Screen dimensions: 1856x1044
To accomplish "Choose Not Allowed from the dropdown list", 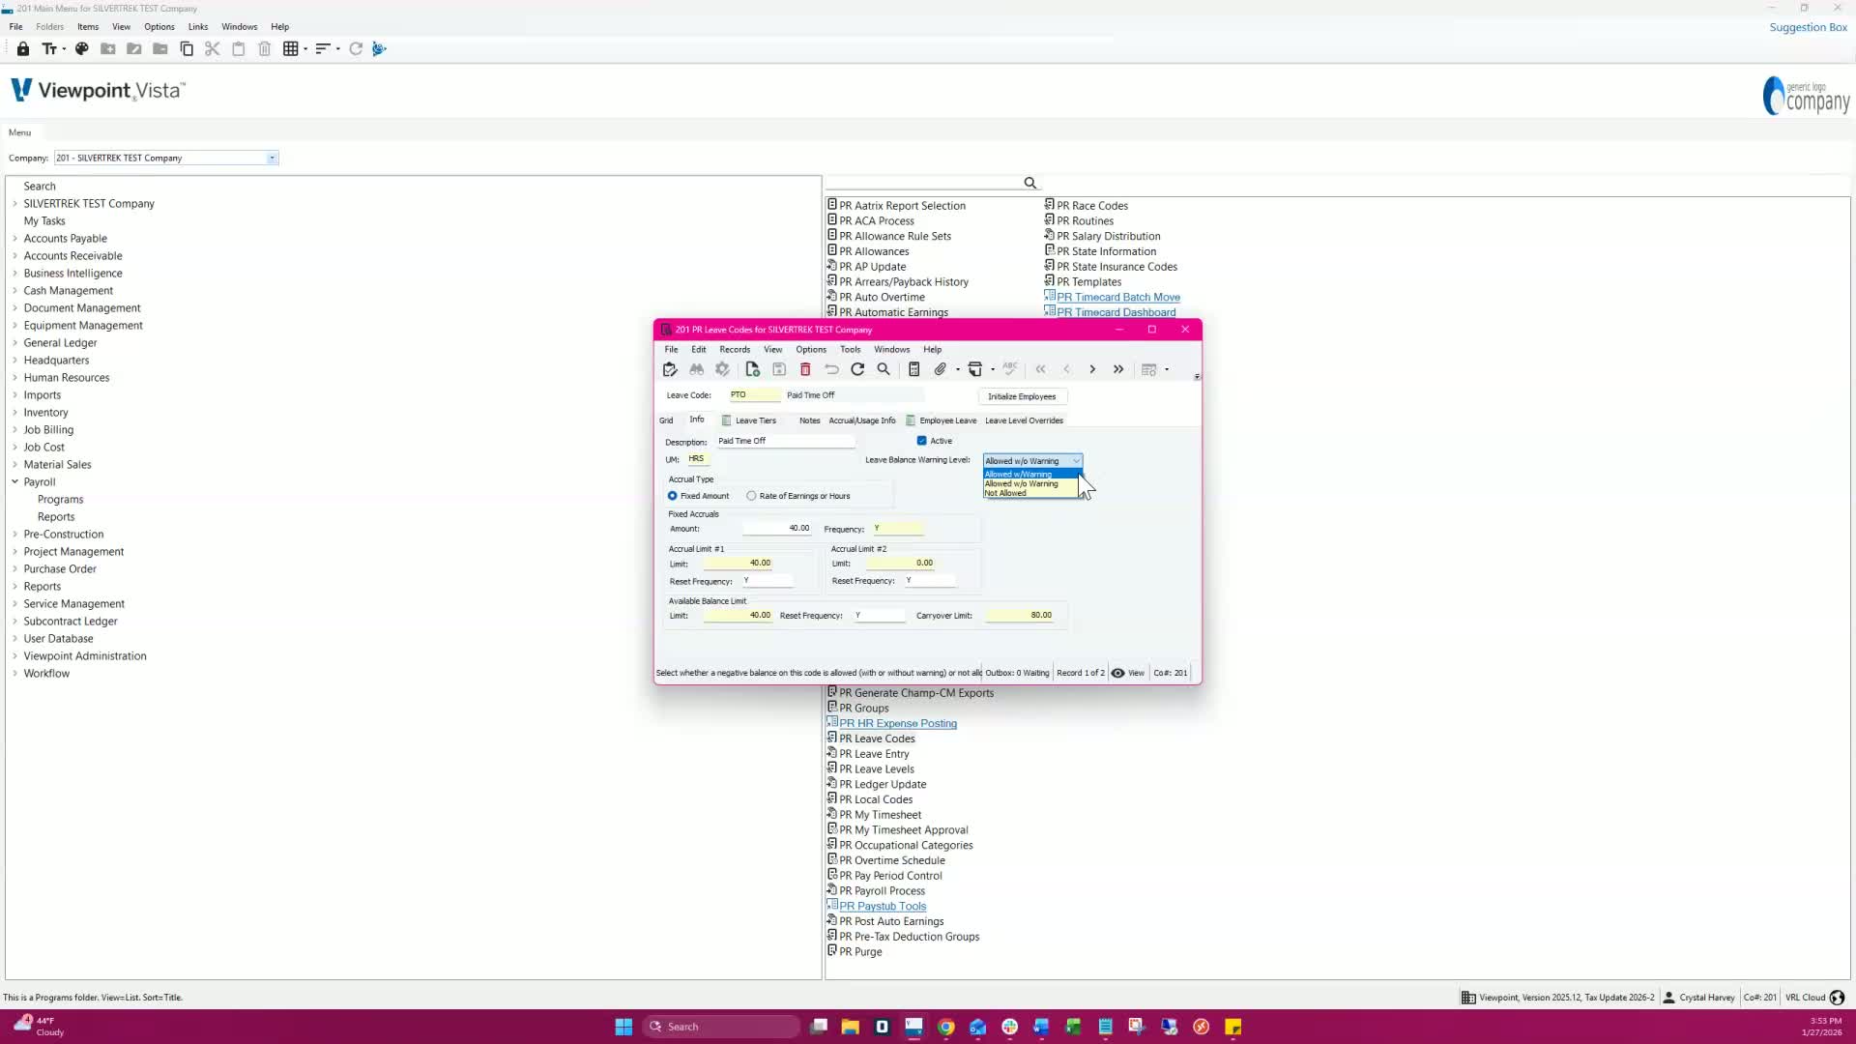I will (1005, 493).
